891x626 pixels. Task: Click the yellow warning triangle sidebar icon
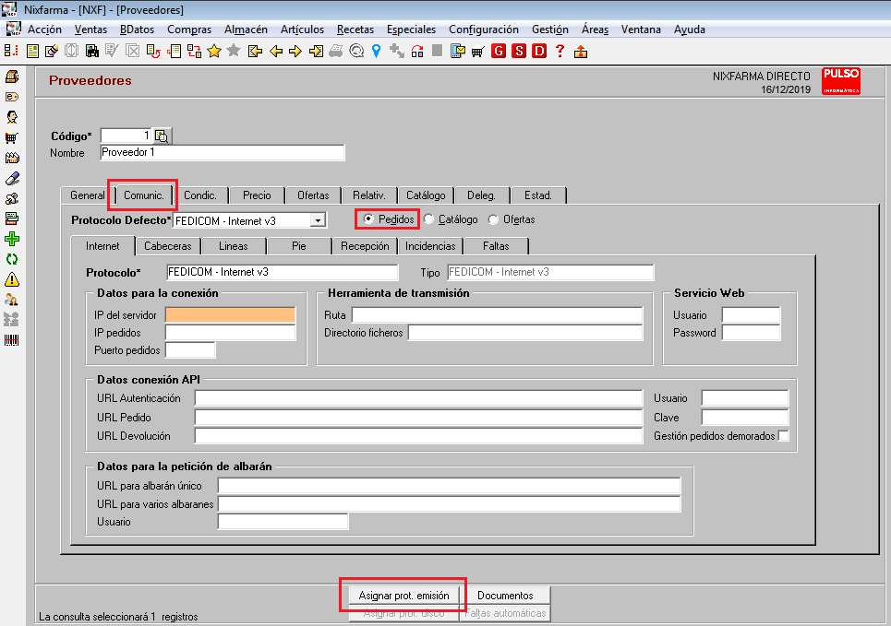[x=12, y=279]
